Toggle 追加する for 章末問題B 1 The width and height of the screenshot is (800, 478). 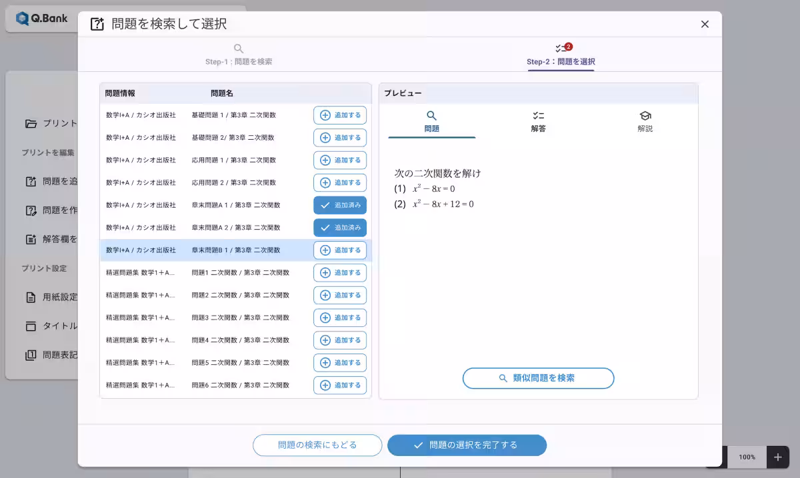point(340,250)
